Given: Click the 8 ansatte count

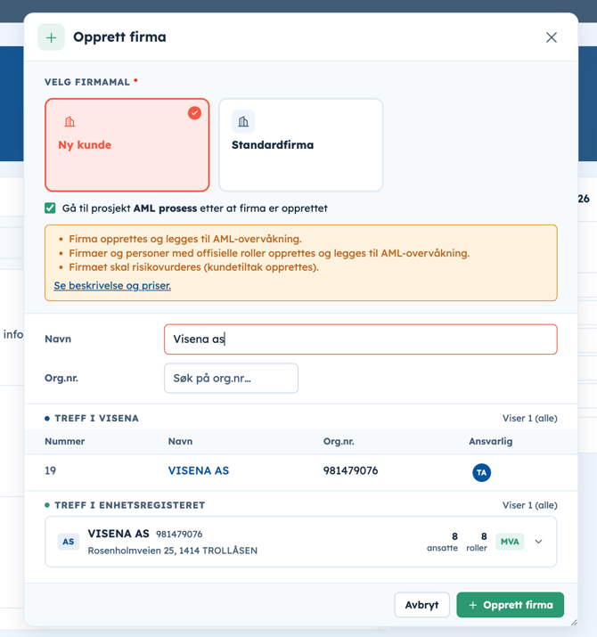Looking at the screenshot, I should [442, 542].
